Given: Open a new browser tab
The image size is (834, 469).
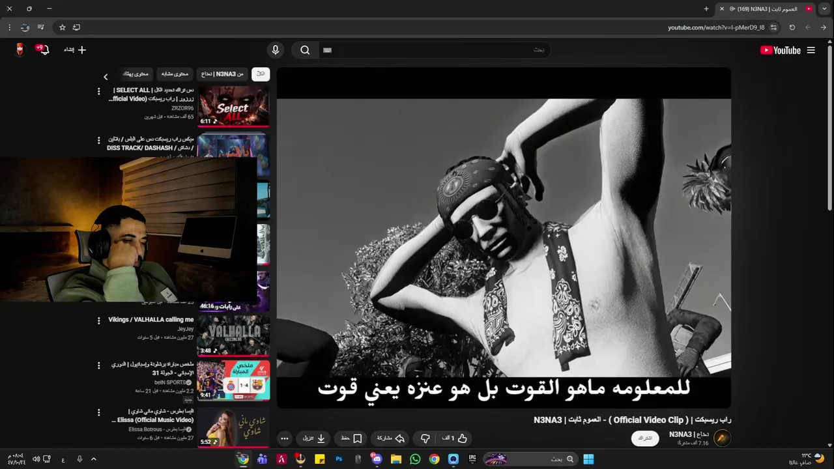Looking at the screenshot, I should point(706,9).
